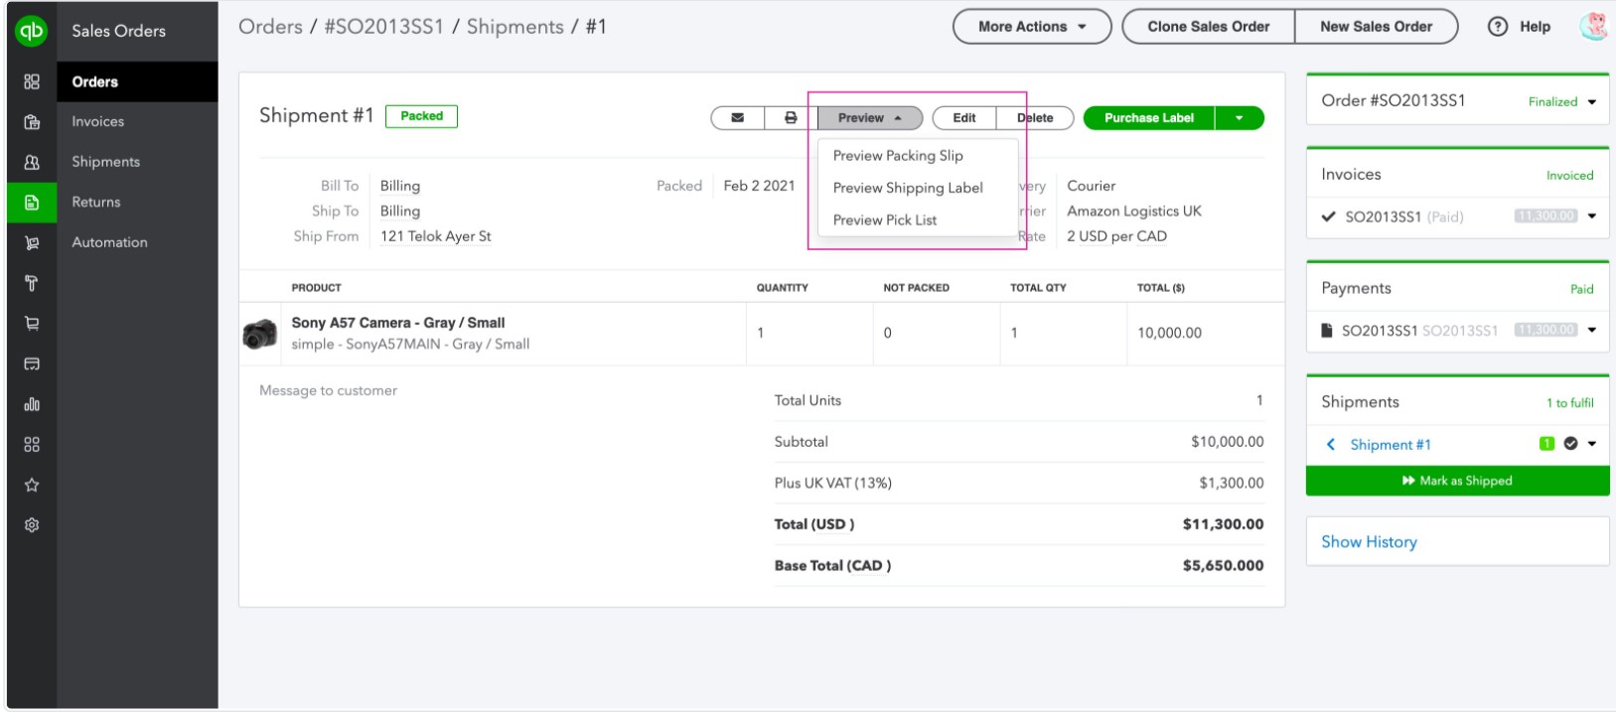The width and height of the screenshot is (1616, 712).
Task: Click the hammer icon in sidebar
Action: pyautogui.click(x=32, y=283)
